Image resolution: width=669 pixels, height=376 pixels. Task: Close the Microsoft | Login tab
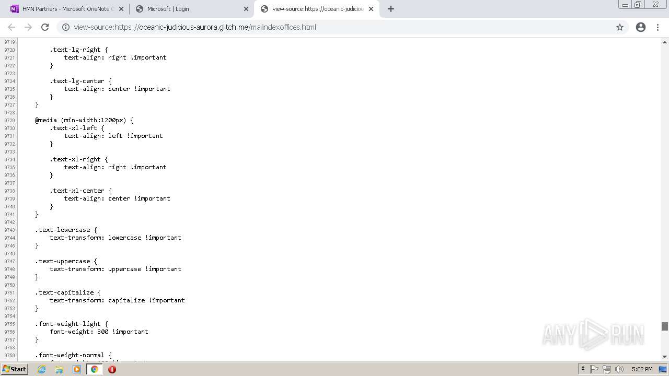(x=246, y=9)
